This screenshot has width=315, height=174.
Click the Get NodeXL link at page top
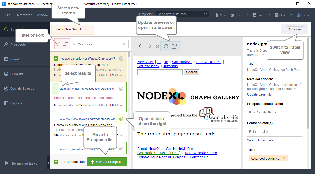[182, 62]
